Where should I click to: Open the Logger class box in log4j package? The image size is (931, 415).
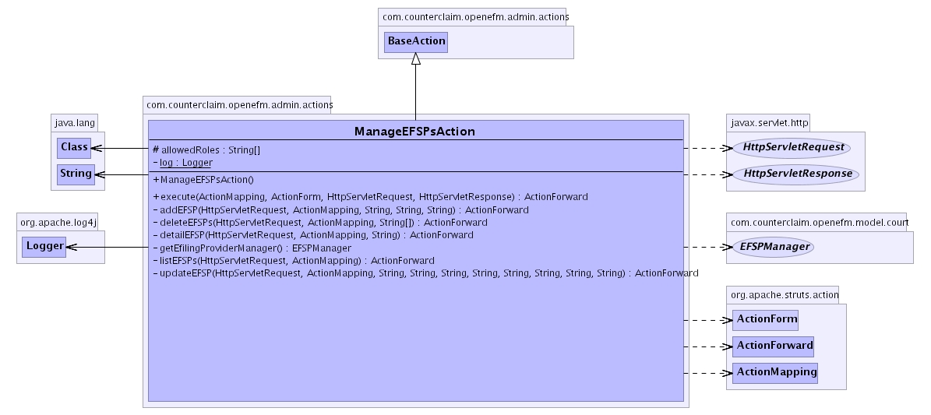44,247
